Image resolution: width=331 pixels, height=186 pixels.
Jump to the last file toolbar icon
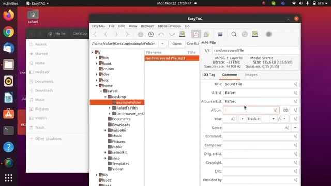(x=127, y=34)
